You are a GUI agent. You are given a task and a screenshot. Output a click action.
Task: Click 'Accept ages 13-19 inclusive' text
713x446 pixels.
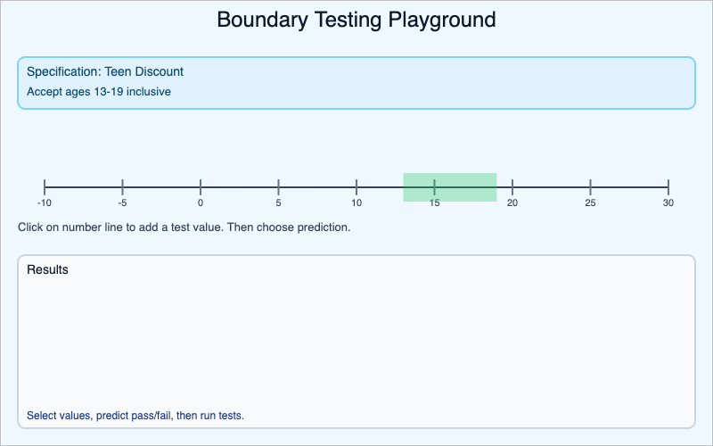[99, 91]
